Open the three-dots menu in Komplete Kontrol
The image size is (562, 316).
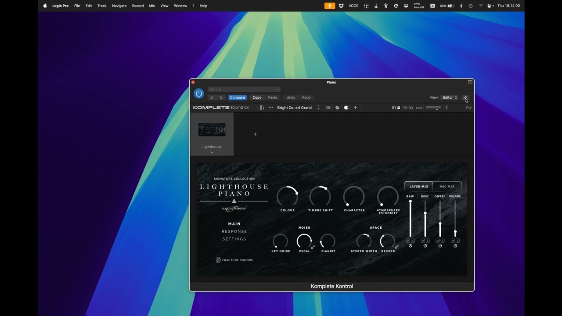pos(271,108)
